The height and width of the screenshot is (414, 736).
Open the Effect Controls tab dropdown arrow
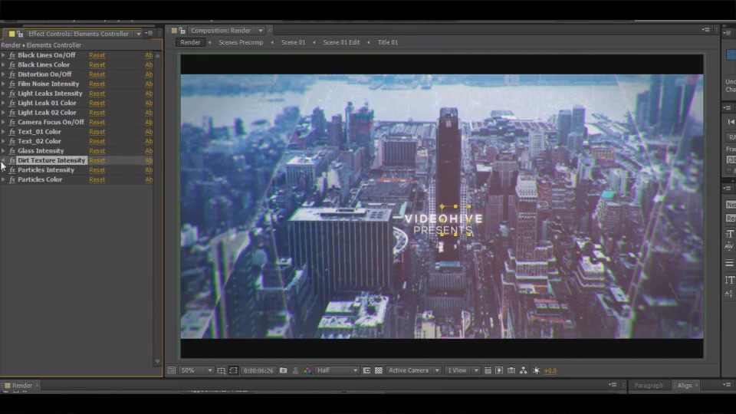(139, 34)
